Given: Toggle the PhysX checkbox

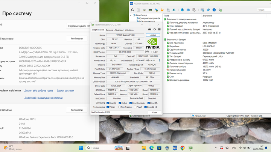Looking at the screenshot, I should click(x=135, y=107).
